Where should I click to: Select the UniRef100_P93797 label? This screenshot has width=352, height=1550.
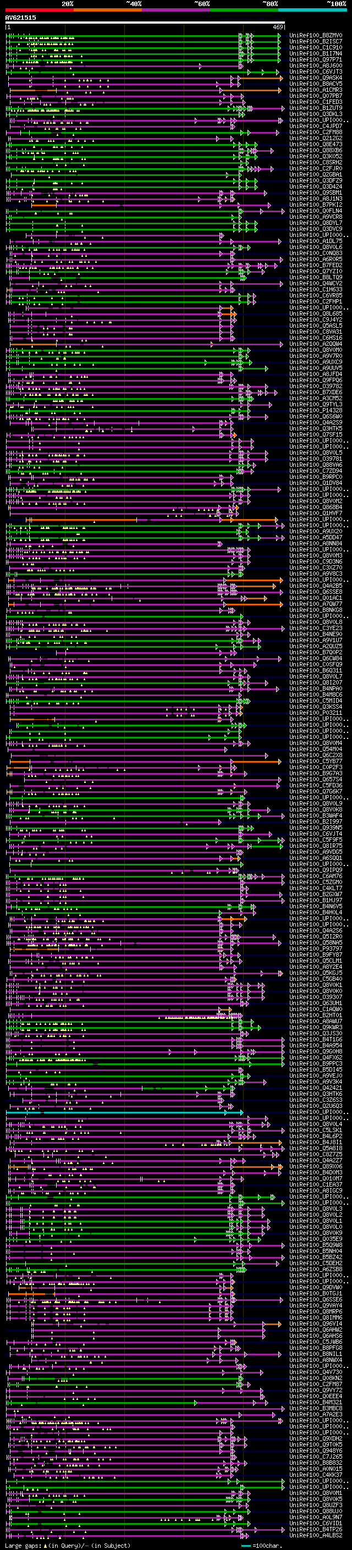(315, 949)
